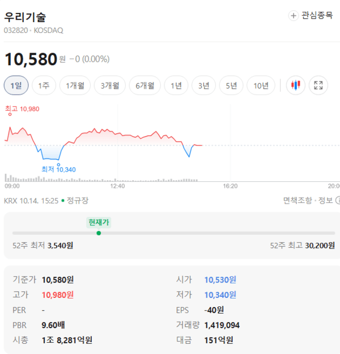The image size is (340, 354).
Task: Add stock via 관심종목 label
Action: pyautogui.click(x=317, y=15)
